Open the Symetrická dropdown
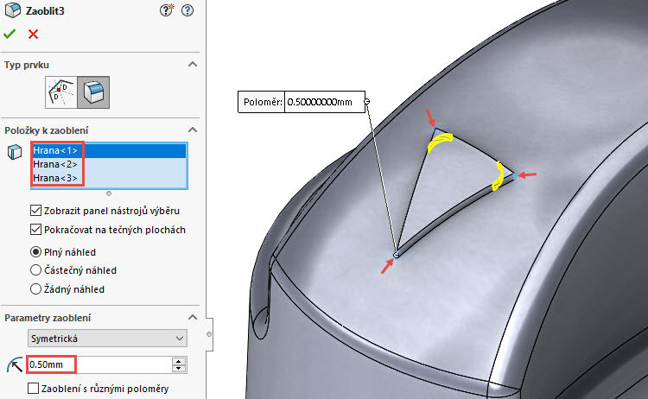Viewport: 648px width, 399px height. click(107, 339)
